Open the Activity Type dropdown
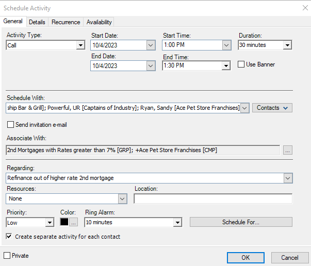 click(x=80, y=45)
